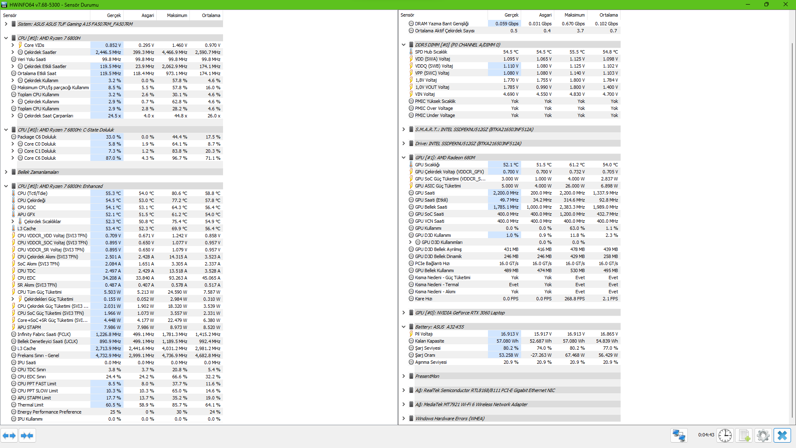Open the remote network monitoring icon
796x448 pixels.
click(x=679, y=435)
